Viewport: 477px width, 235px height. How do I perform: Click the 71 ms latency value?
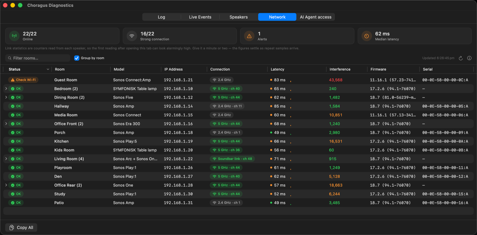click(x=280, y=159)
